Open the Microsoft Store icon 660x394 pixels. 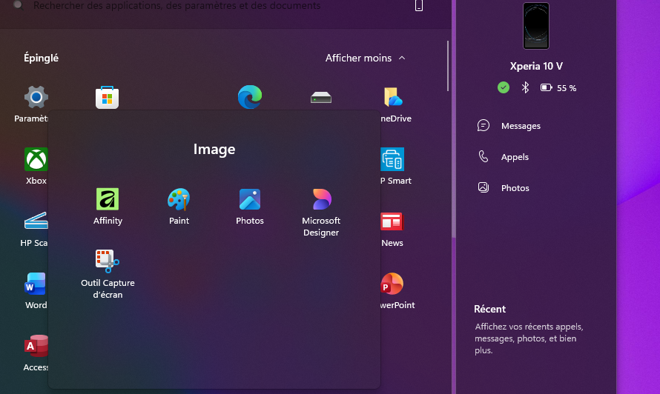coord(107,98)
